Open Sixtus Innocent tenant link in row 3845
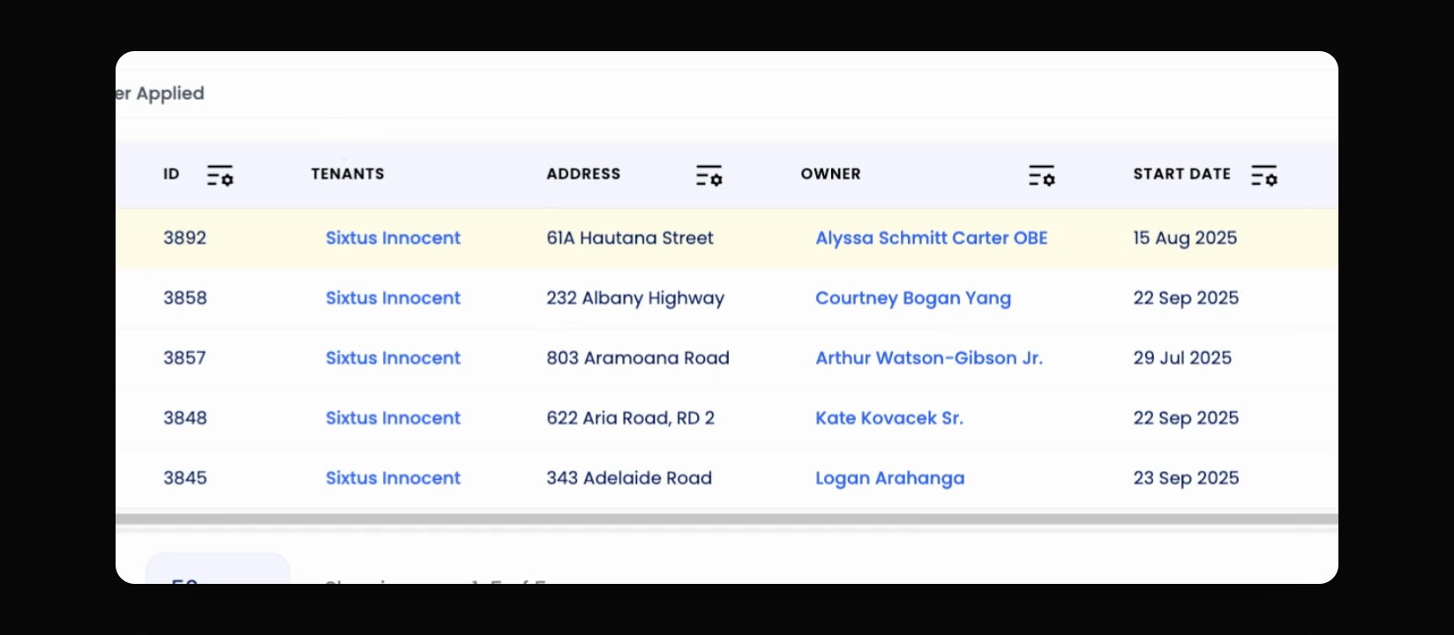1454x635 pixels. coord(393,478)
